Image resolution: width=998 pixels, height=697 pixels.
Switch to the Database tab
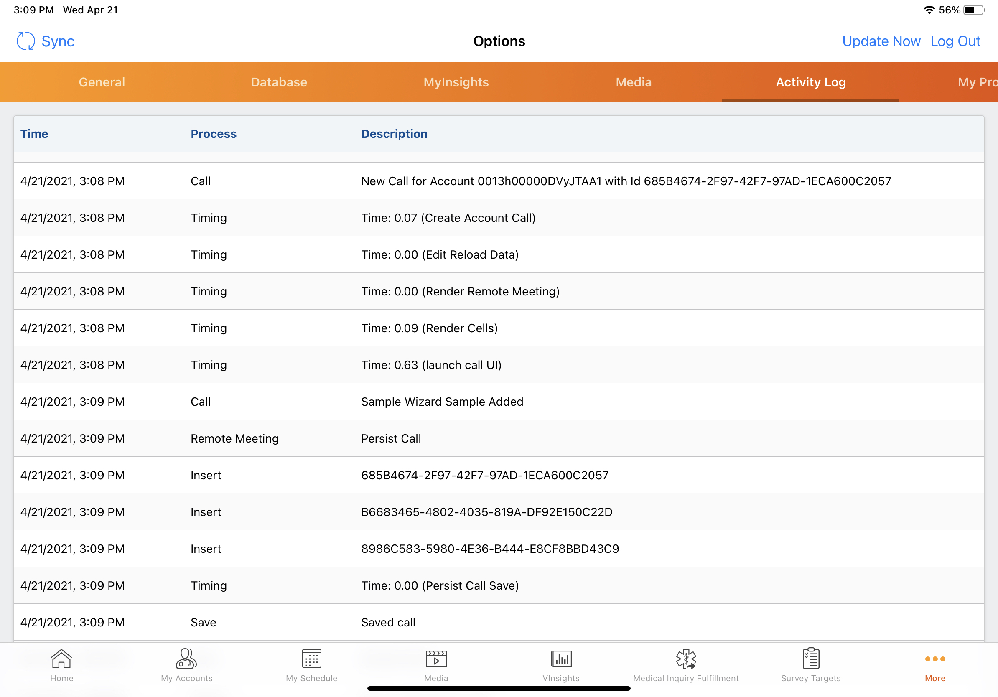tap(279, 82)
